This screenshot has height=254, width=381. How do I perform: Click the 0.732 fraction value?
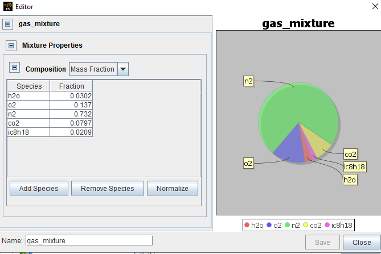(71, 114)
